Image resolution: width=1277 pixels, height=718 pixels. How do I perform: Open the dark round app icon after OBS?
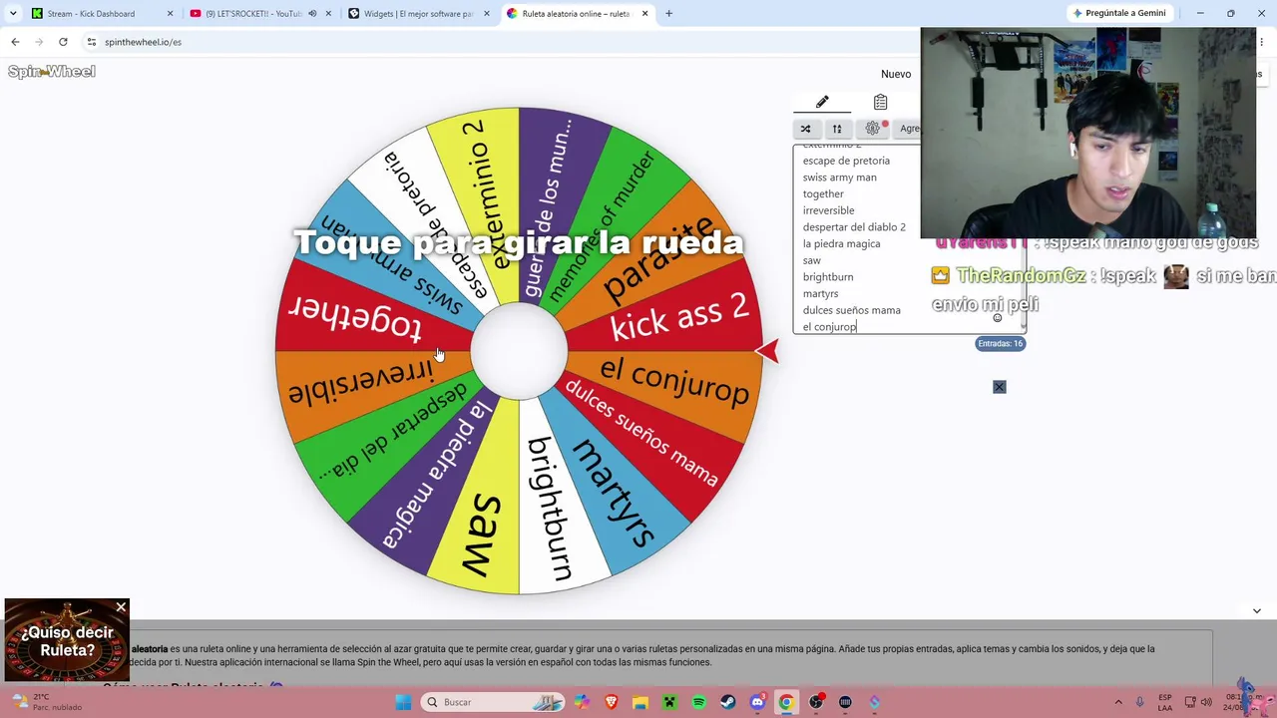pyautogui.click(x=845, y=702)
